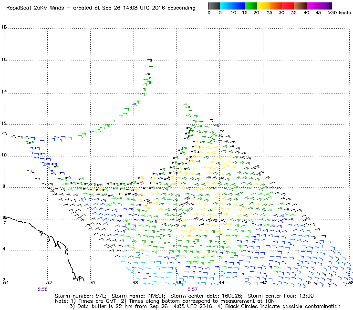The width and height of the screenshot is (353, 310).
Task: Click the word 'descending' in the title
Action: coord(181,8)
